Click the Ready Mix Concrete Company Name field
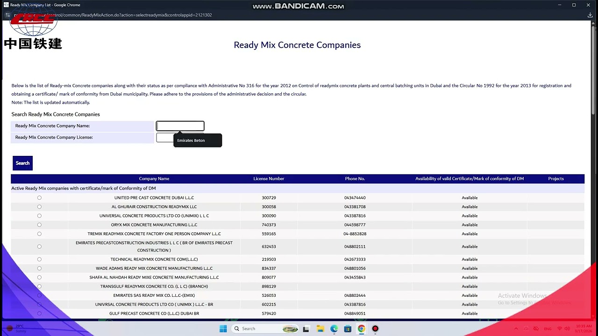Viewport: 598px width, 336px height. [x=180, y=126]
